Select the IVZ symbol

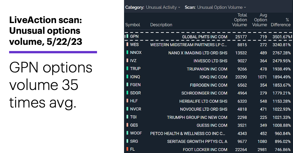[133, 60]
